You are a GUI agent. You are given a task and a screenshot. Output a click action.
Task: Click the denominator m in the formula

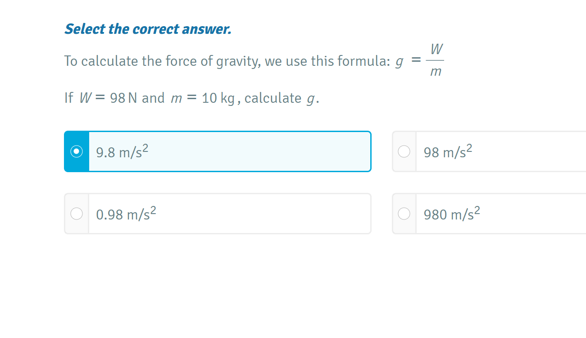436,72
